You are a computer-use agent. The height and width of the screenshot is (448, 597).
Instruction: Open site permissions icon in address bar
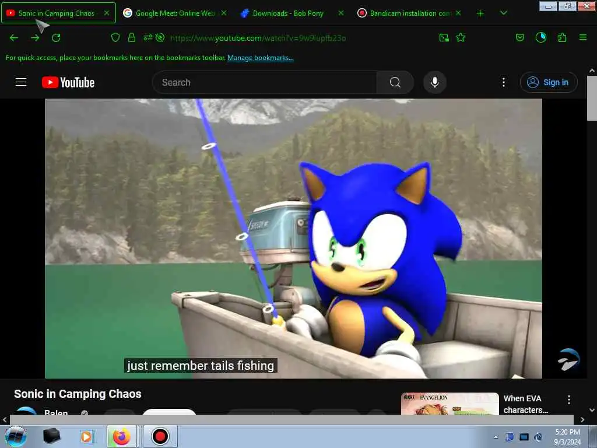tap(148, 37)
